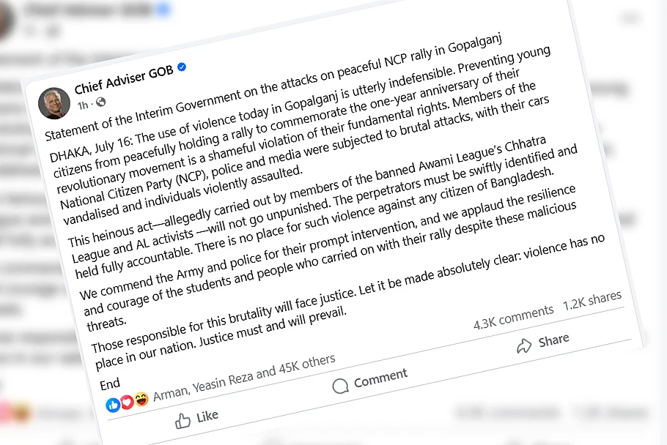This screenshot has height=445, width=667.
Task: Click the Share button label
Action: (554, 340)
